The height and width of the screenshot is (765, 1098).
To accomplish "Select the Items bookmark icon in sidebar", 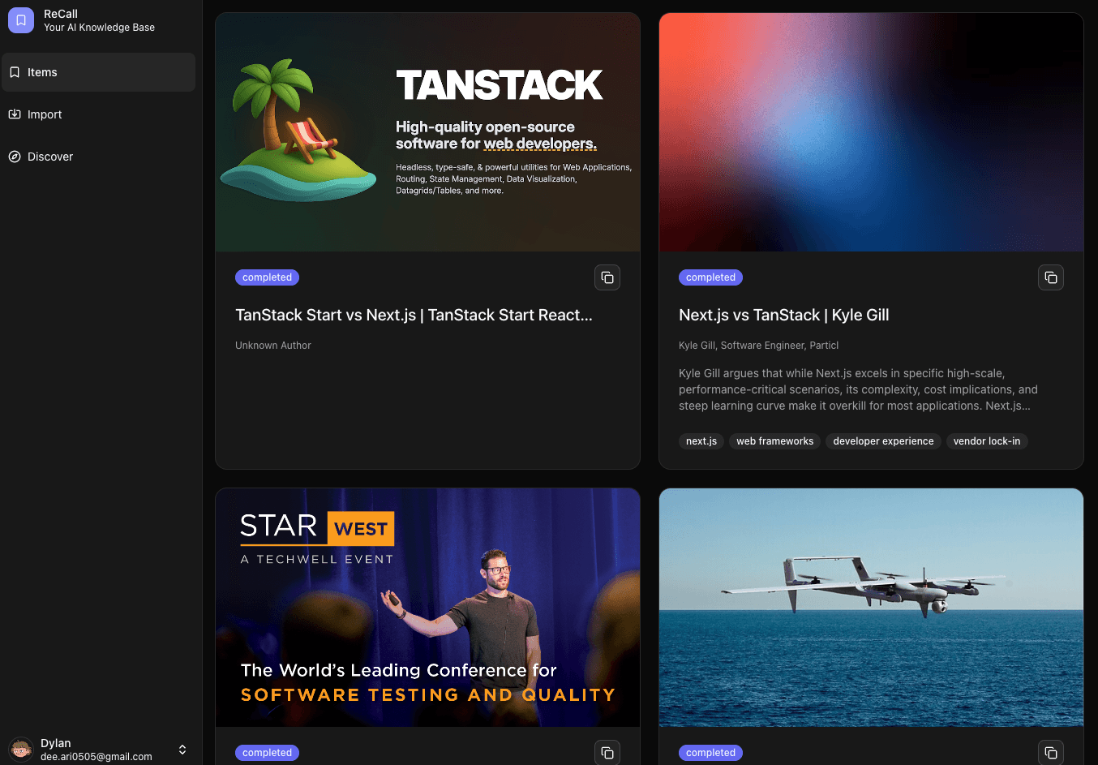I will 14,72.
